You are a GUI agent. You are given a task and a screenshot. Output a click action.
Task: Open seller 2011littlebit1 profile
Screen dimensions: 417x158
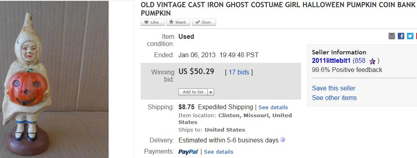[x=331, y=61]
